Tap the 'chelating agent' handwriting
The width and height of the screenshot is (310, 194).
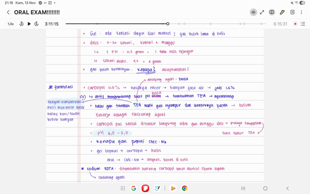[111, 177]
